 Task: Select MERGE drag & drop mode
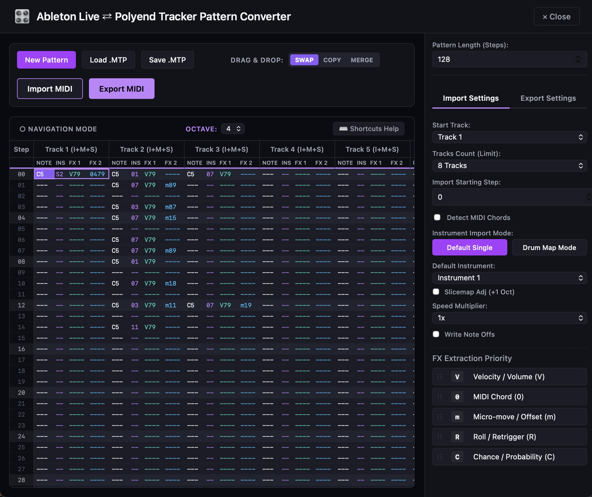(362, 60)
